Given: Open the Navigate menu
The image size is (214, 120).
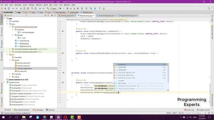Looking at the screenshot, I should (18, 5).
